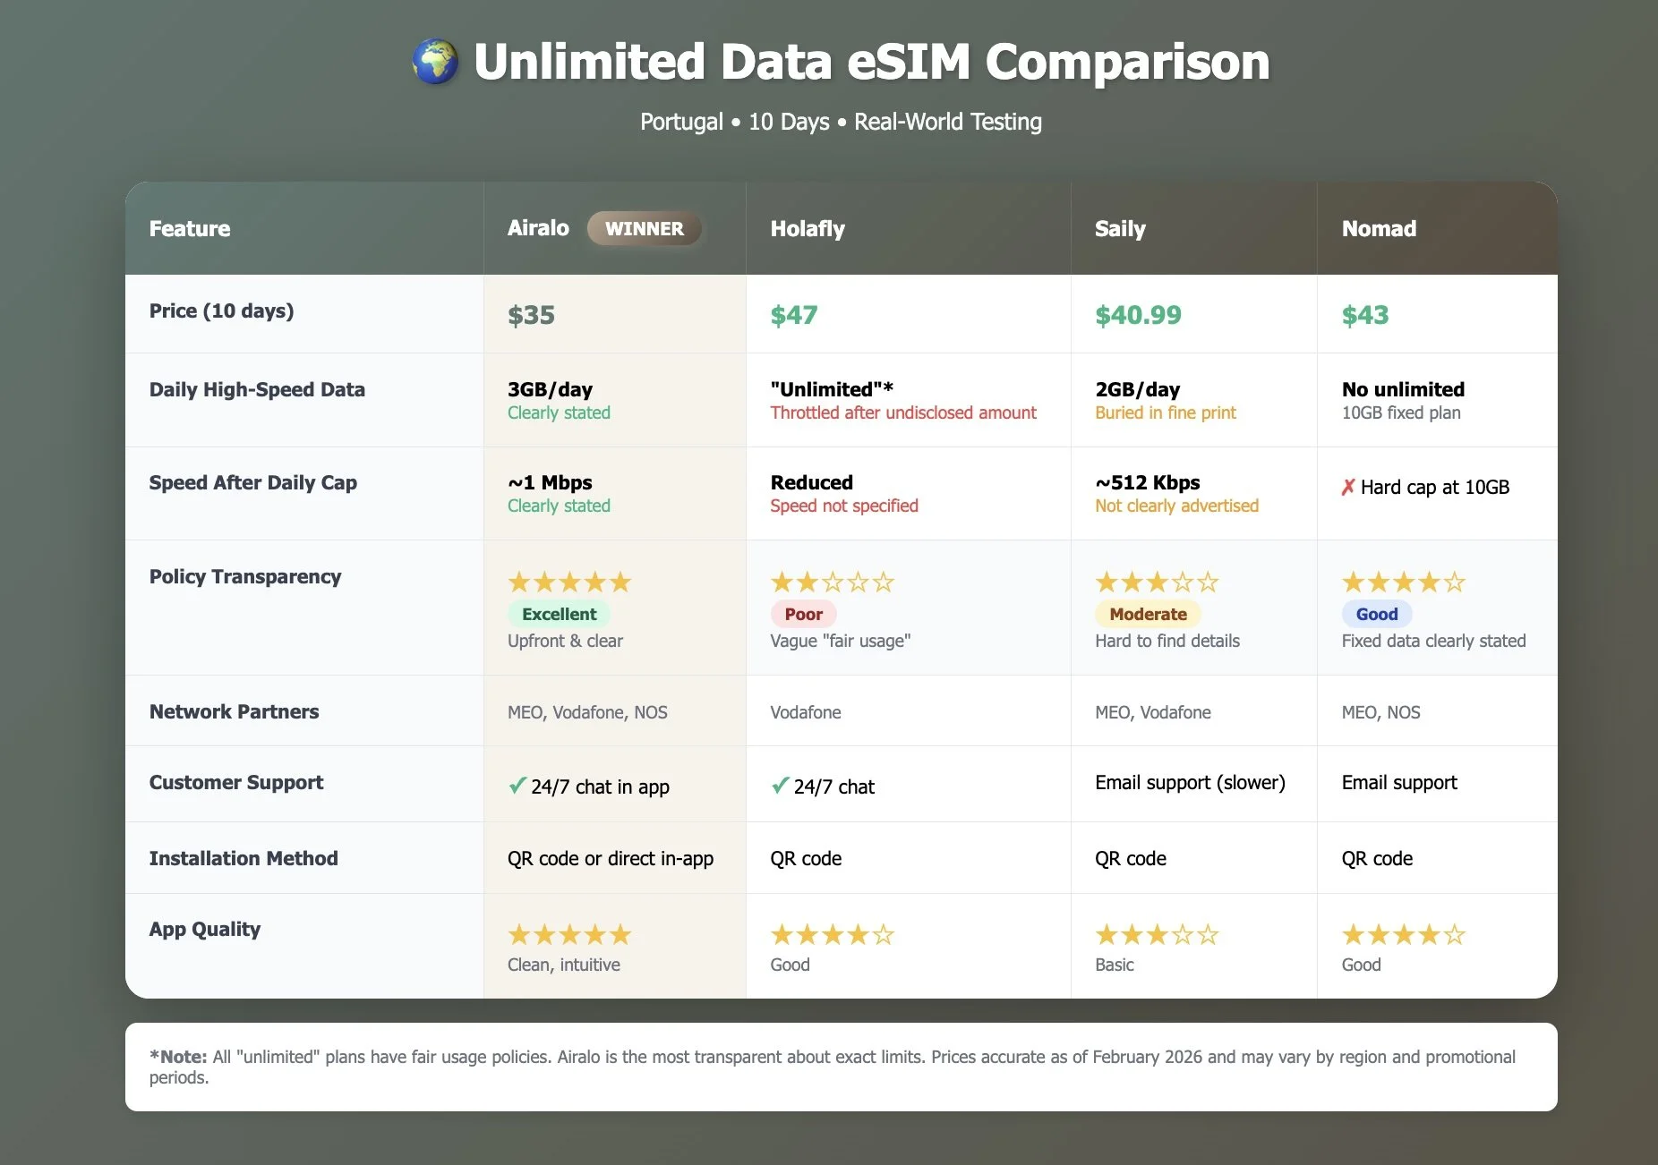Select the Saily column header

pos(1119,228)
